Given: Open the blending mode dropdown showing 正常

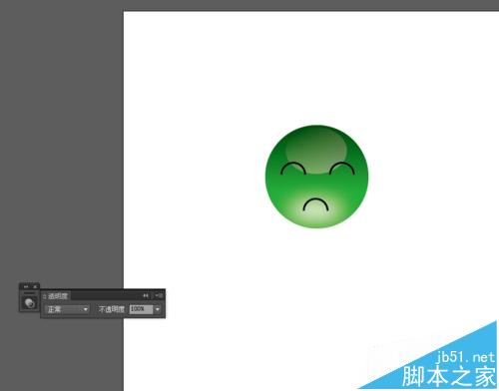Looking at the screenshot, I should pos(67,309).
